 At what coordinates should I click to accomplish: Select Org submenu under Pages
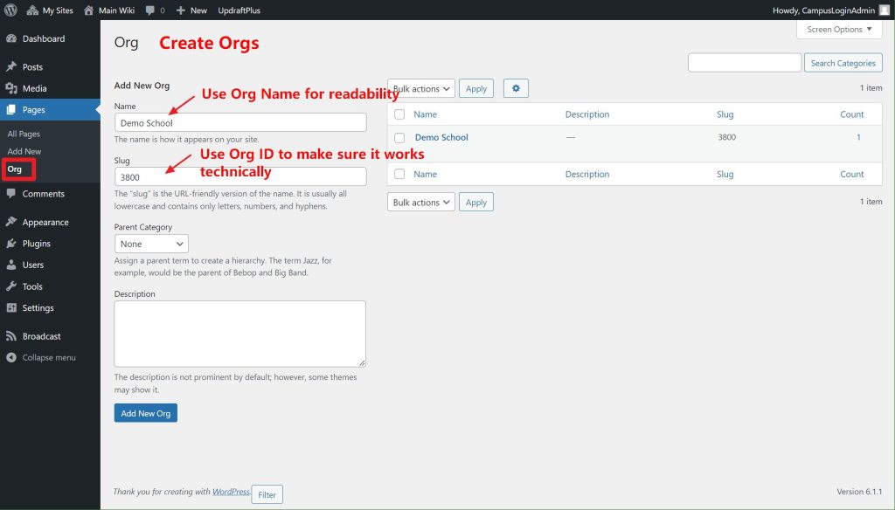[15, 169]
